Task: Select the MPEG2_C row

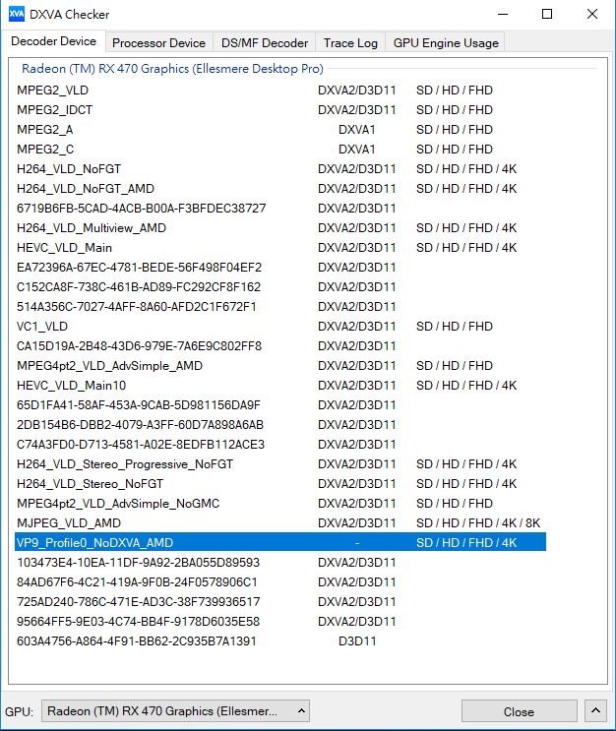Action: click(x=280, y=150)
